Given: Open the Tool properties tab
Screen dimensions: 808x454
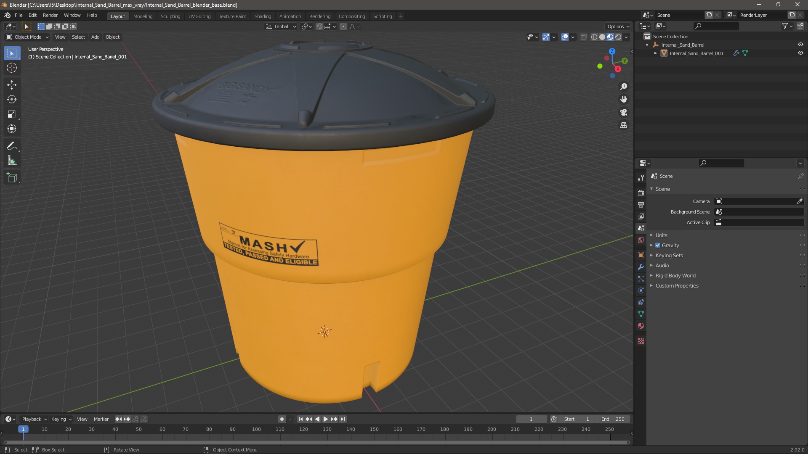Looking at the screenshot, I should [641, 178].
